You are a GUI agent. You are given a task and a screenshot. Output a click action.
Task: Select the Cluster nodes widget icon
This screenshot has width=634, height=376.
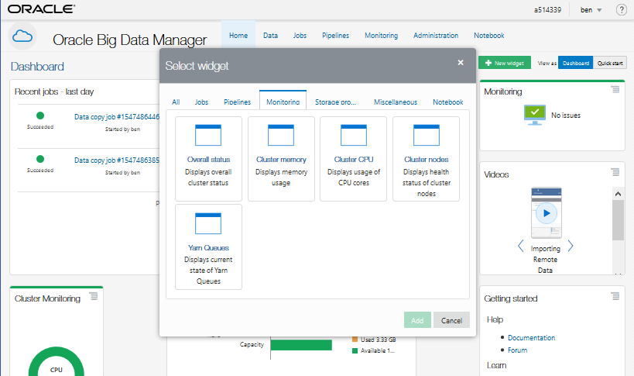tap(427, 135)
